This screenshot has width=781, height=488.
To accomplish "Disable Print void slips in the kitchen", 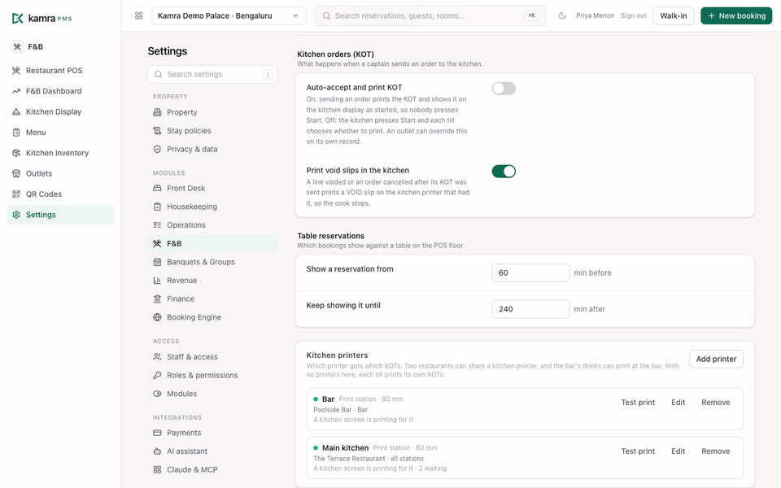I will pos(504,172).
